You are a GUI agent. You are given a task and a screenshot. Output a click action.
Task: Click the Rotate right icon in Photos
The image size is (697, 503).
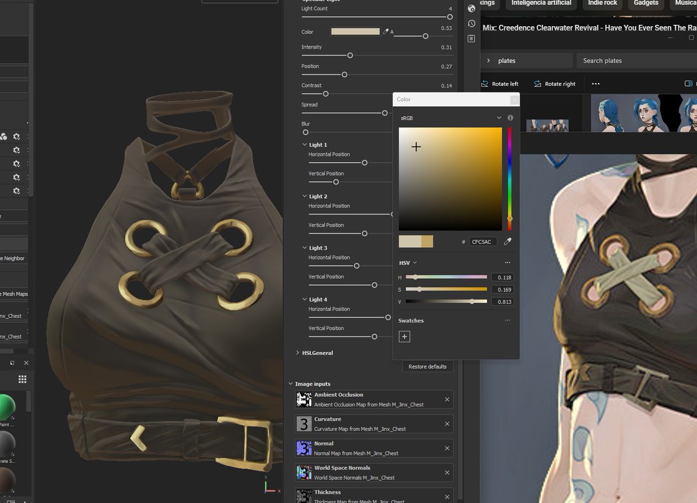pos(537,84)
